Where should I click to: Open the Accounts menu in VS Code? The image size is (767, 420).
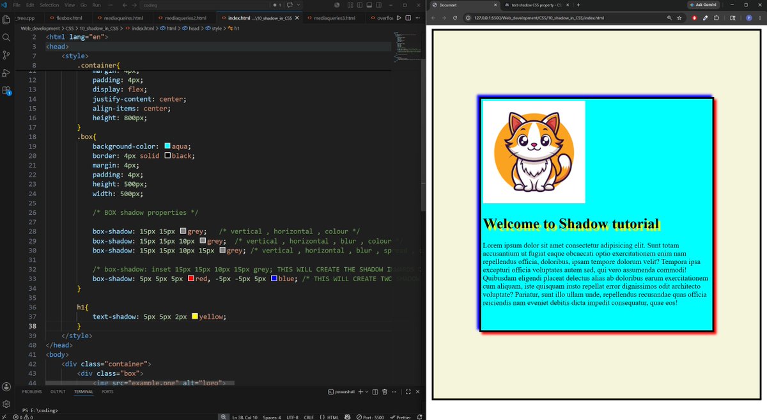[x=6, y=387]
